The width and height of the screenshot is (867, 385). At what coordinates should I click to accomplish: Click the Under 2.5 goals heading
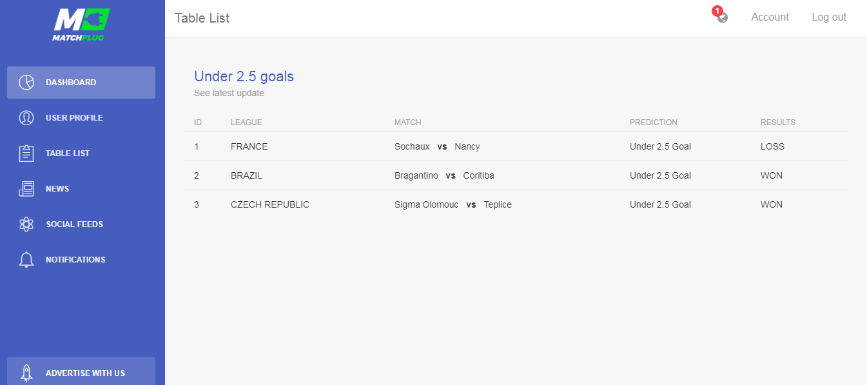coord(244,76)
